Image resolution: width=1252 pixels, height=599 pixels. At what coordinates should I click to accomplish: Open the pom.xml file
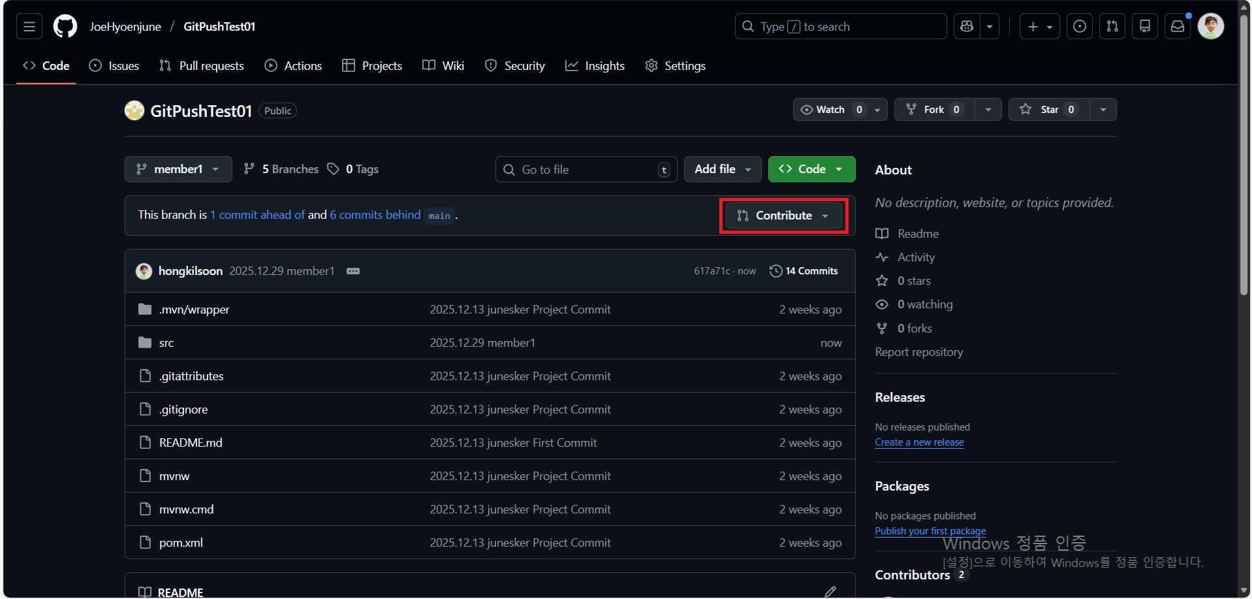(x=181, y=543)
